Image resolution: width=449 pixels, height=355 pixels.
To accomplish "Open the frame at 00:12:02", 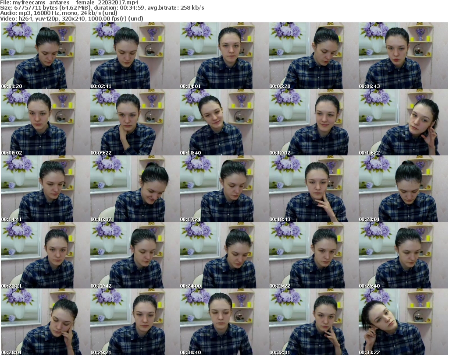I will pyautogui.click(x=314, y=122).
